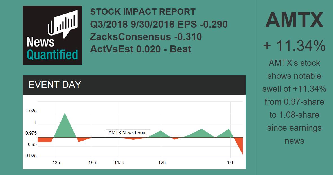The height and width of the screenshot is (175, 333).
Task: Click the STOCK IMPACT REPORT title
Action: click(143, 12)
